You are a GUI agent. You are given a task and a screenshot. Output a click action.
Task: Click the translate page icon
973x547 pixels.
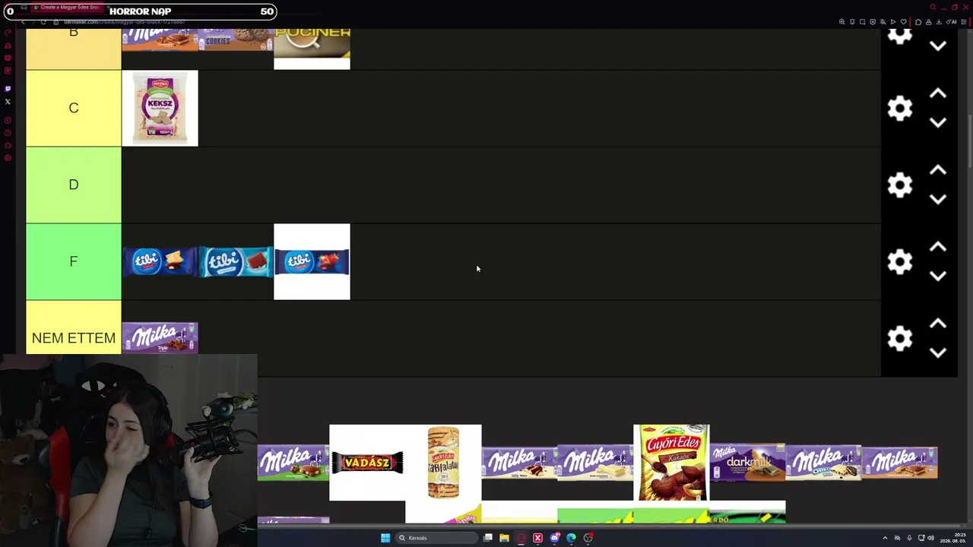(x=883, y=22)
